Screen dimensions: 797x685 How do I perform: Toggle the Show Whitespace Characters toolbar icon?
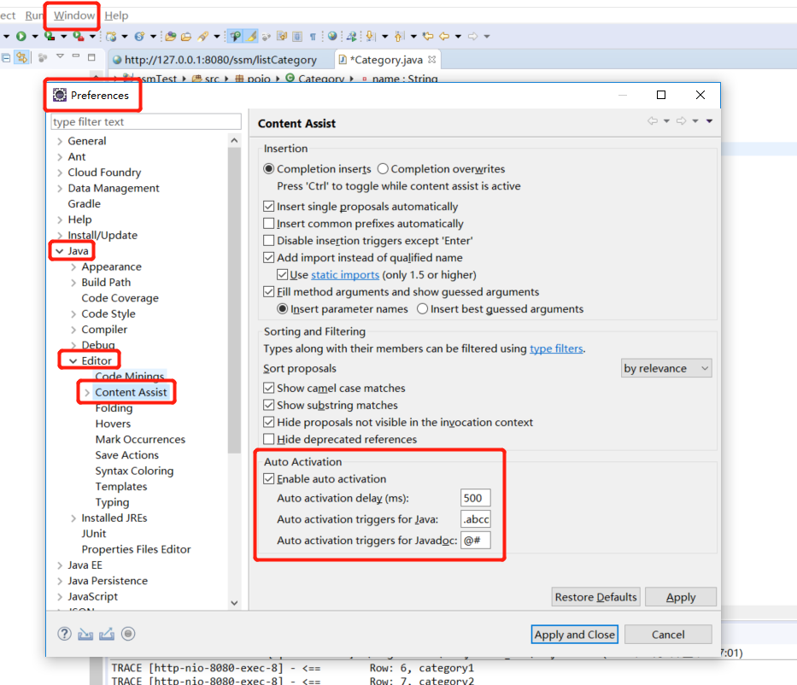[313, 37]
